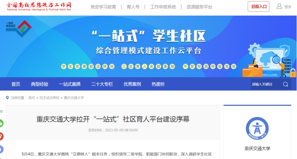The width and height of the screenshot is (297, 159).
Task: Open the 党史学习教育 top link
Action: point(103,7)
